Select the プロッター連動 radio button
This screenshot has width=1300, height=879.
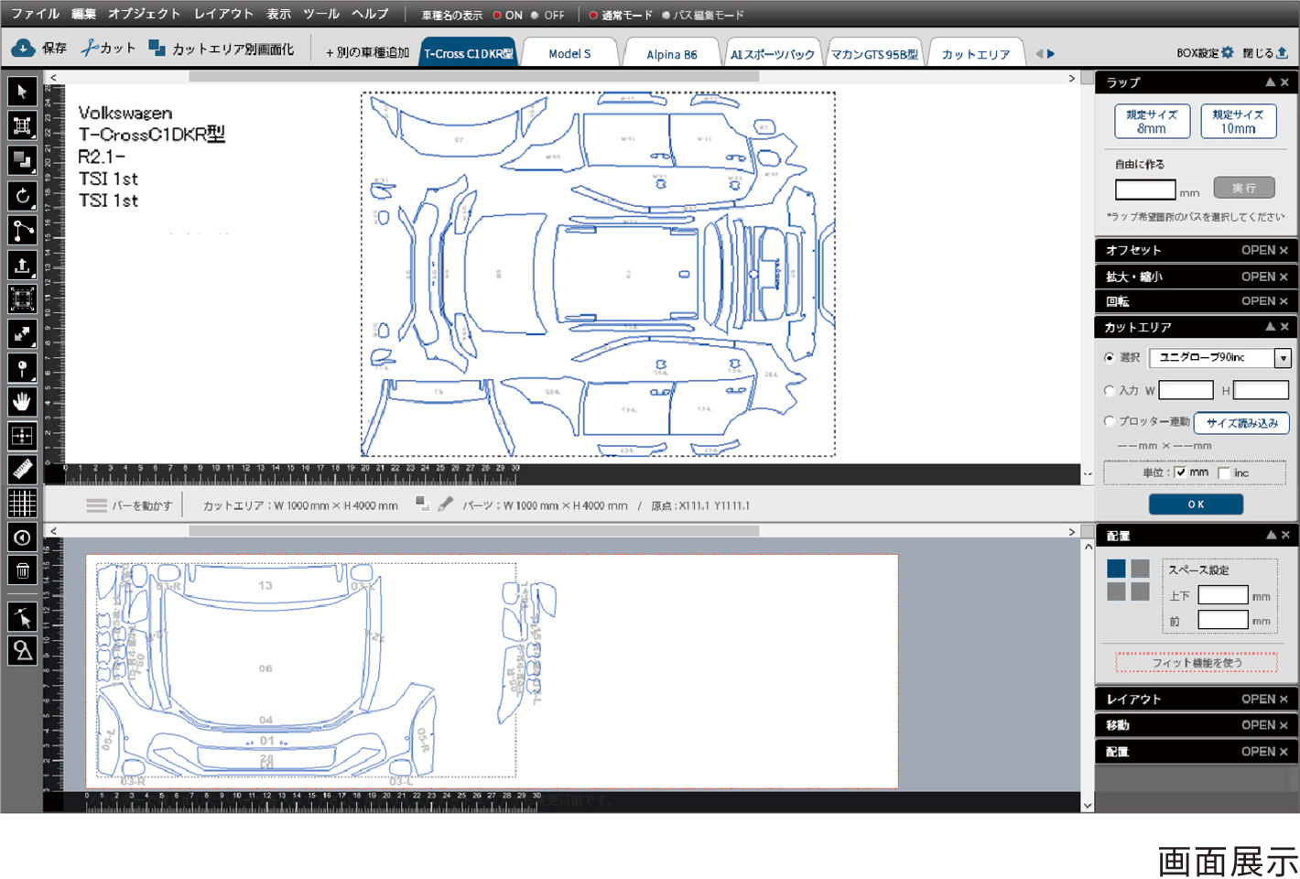[x=1109, y=421]
